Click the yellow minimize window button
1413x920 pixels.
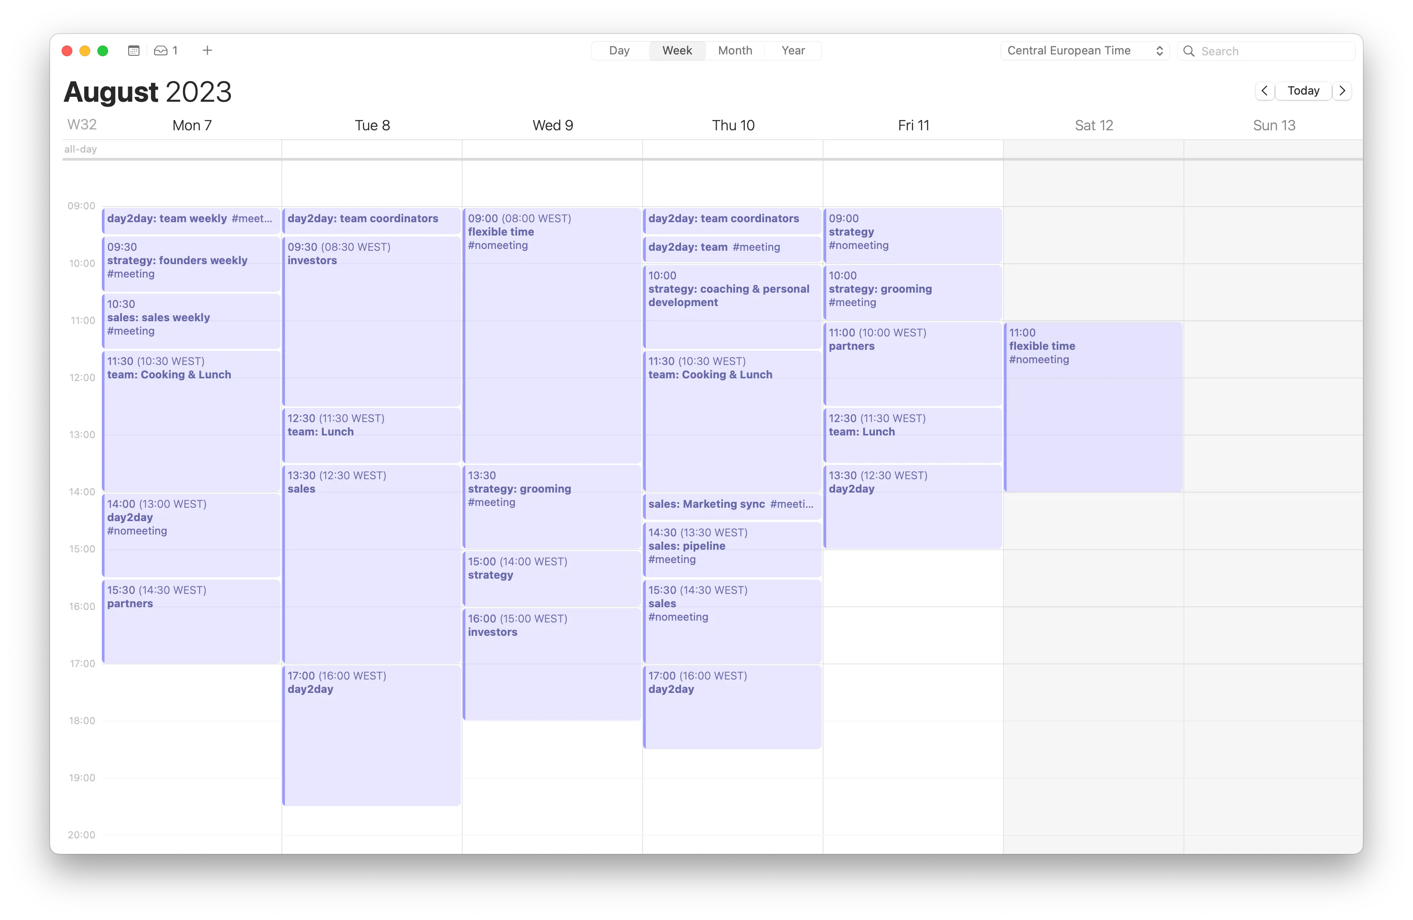(x=85, y=51)
